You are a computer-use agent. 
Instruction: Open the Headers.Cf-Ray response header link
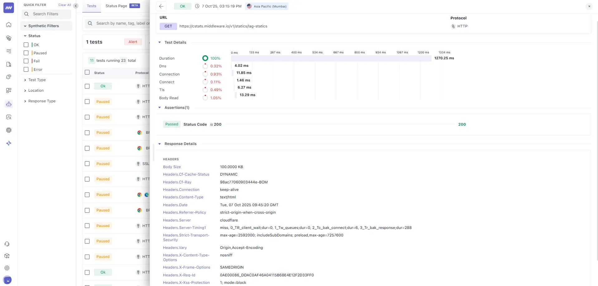(x=177, y=182)
